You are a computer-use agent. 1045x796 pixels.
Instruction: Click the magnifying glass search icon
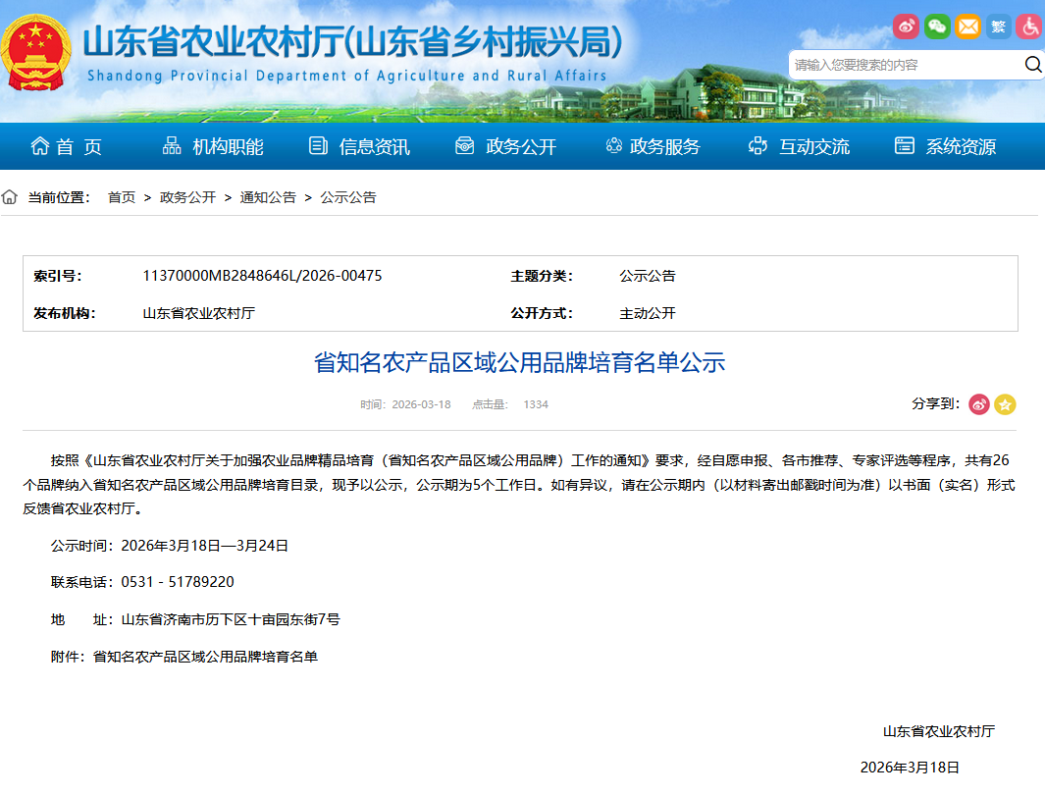click(x=1032, y=65)
